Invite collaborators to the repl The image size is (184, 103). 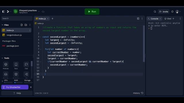point(164,12)
